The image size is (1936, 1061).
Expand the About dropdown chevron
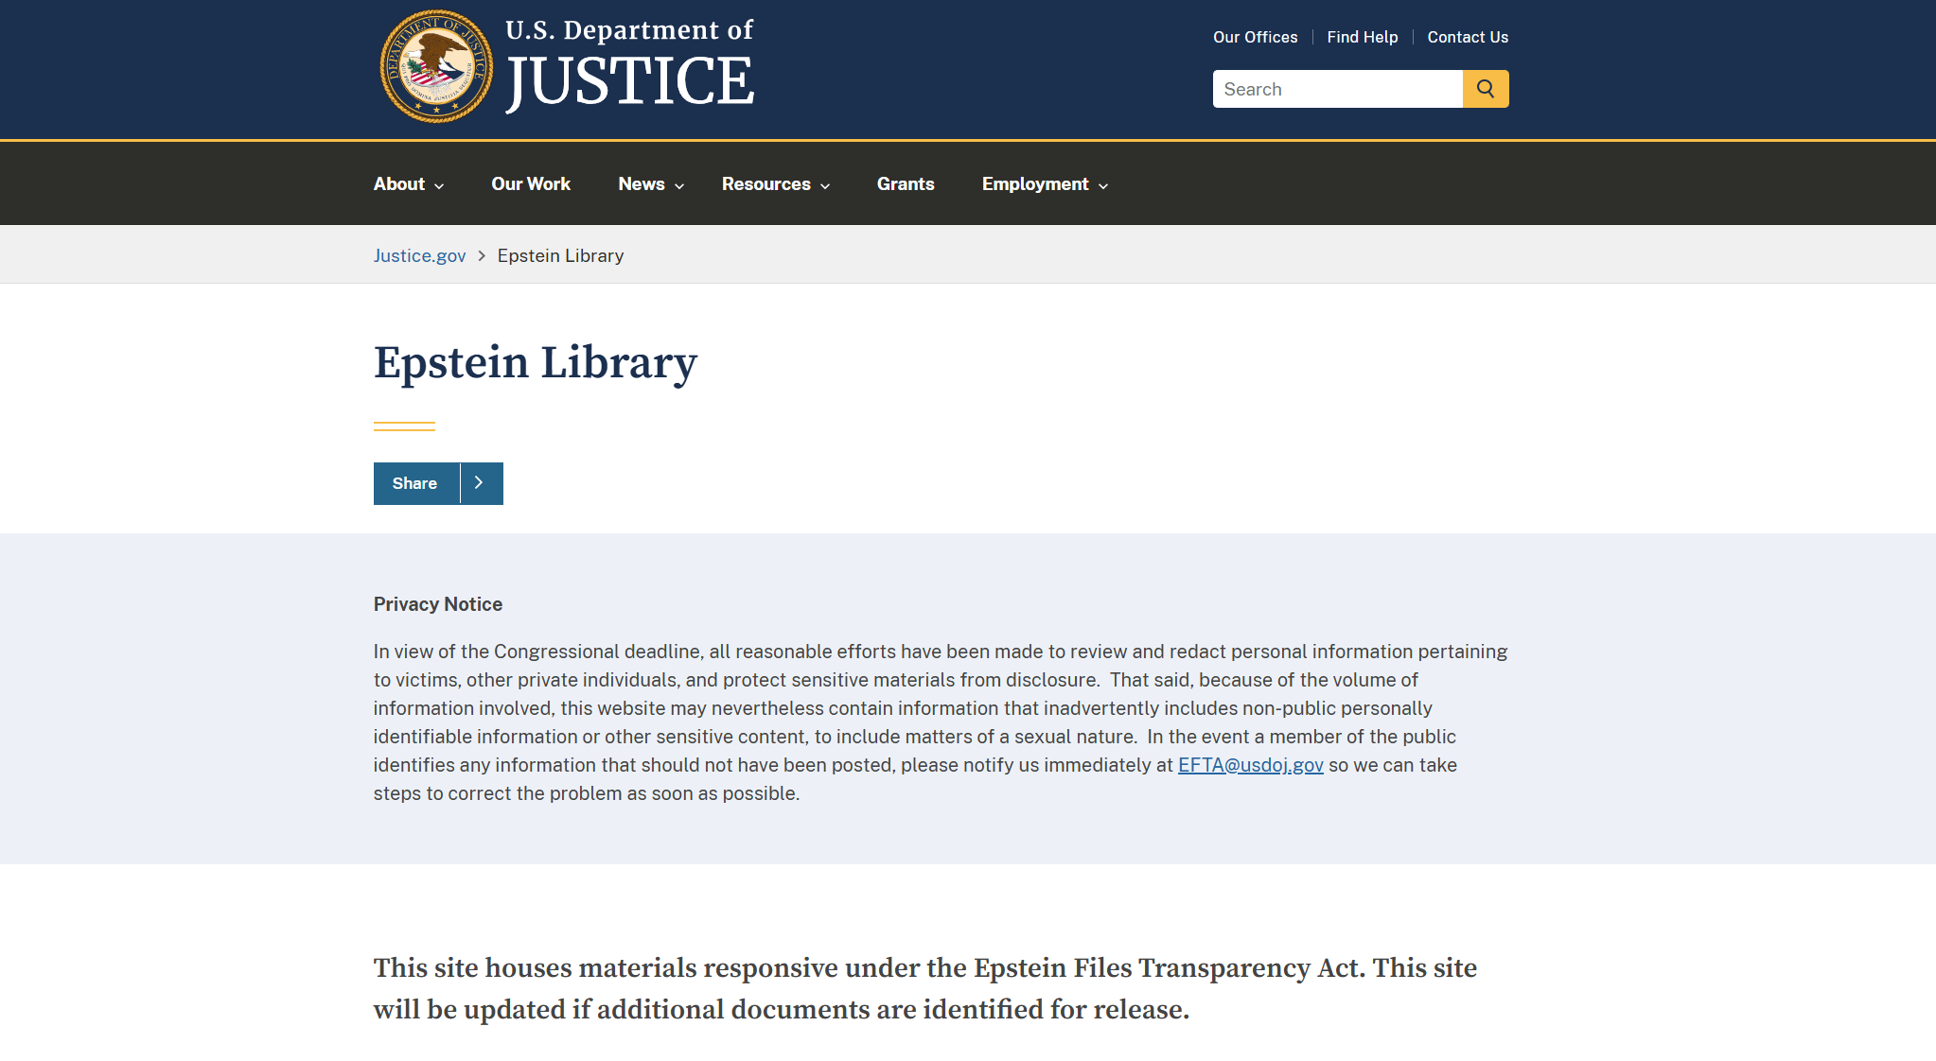point(439,186)
